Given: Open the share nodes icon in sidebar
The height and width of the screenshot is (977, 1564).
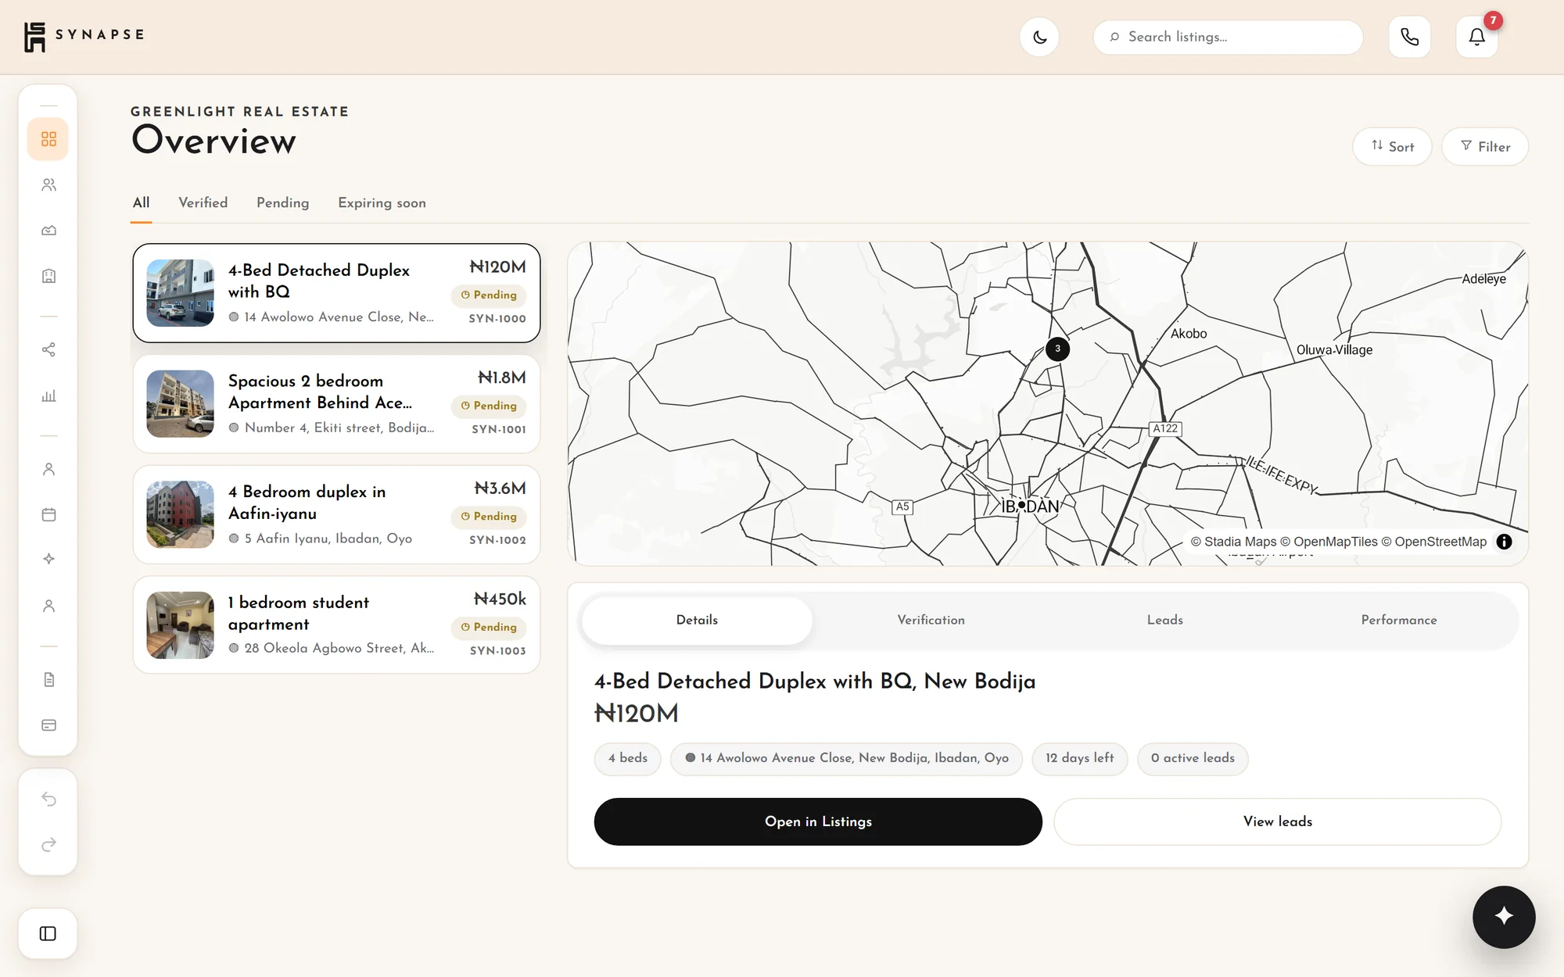Looking at the screenshot, I should click(48, 349).
